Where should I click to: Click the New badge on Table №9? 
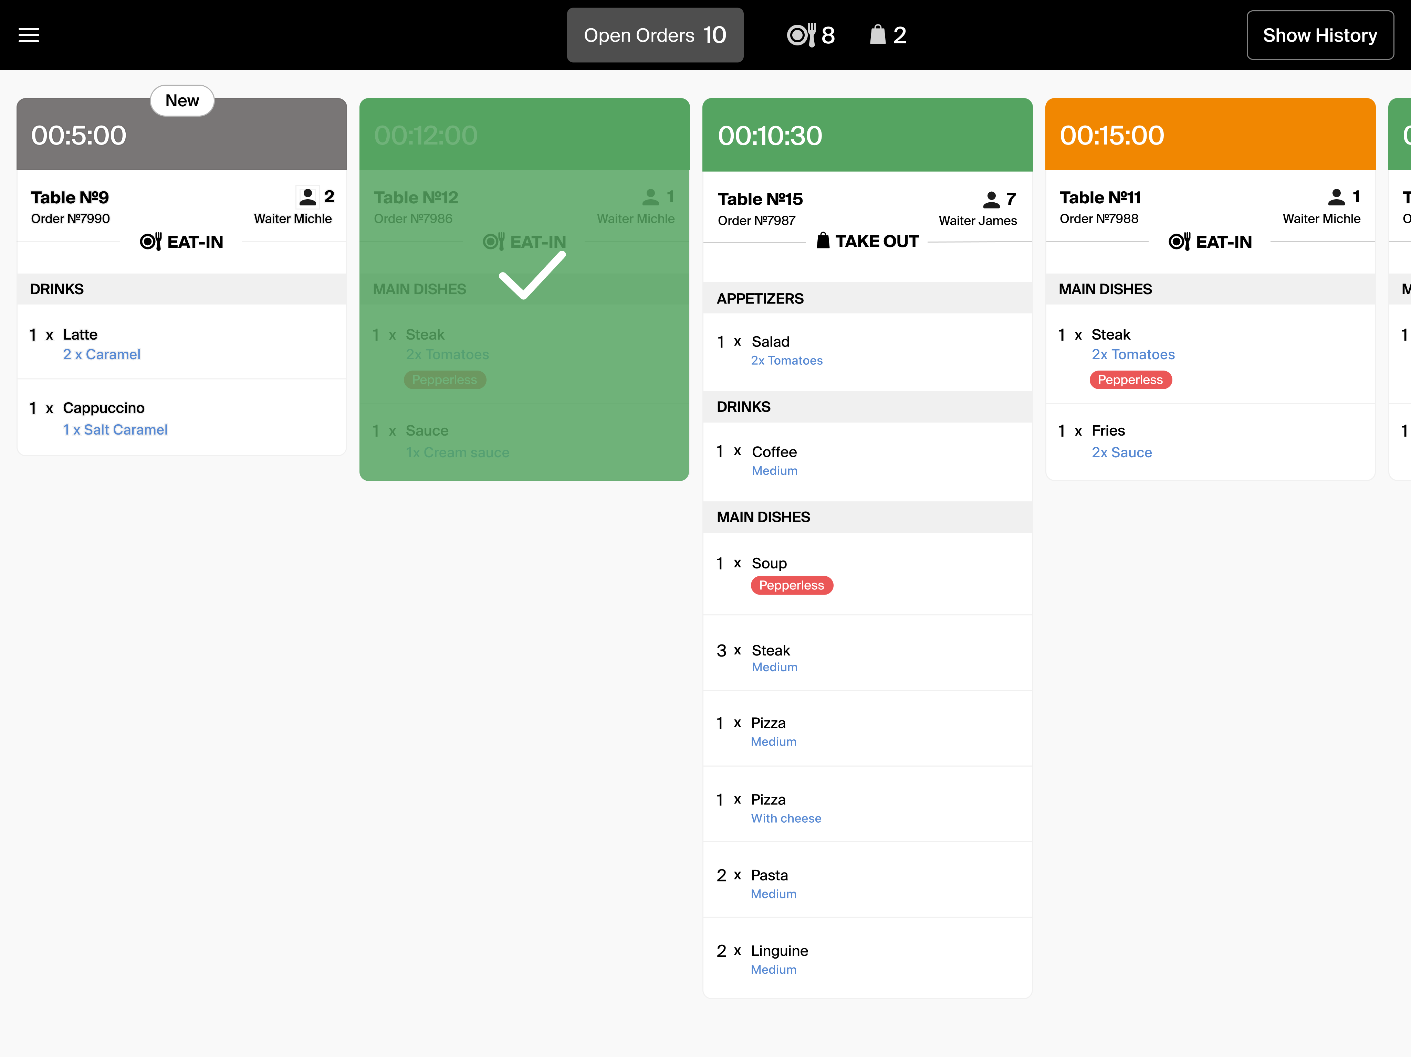pos(182,101)
